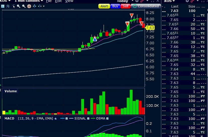This screenshot has width=208, height=137.
Task: Open the chart XOS symbol dropdown
Action: pos(9,1)
